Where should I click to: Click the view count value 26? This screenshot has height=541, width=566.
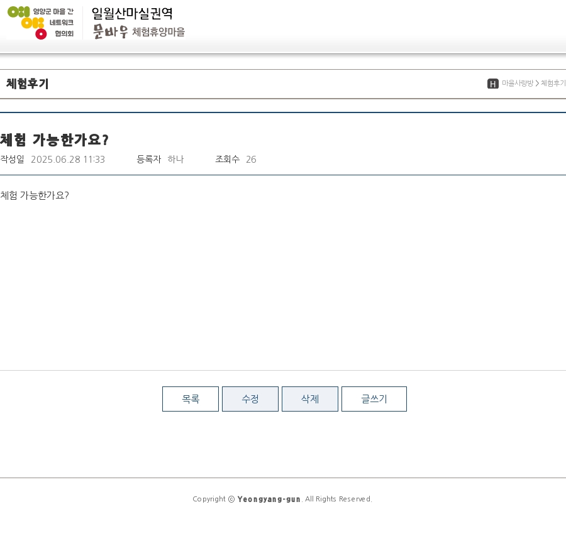click(x=251, y=160)
